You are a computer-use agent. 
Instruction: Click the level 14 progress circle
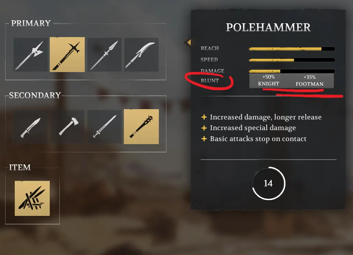(268, 183)
